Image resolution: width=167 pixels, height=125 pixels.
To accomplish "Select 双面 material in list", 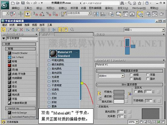I will [22, 99].
